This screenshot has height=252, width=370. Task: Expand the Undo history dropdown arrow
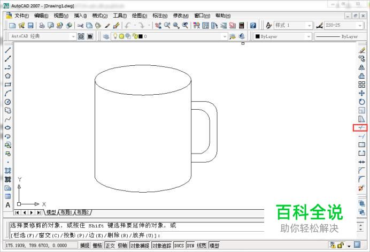[x=135, y=25]
